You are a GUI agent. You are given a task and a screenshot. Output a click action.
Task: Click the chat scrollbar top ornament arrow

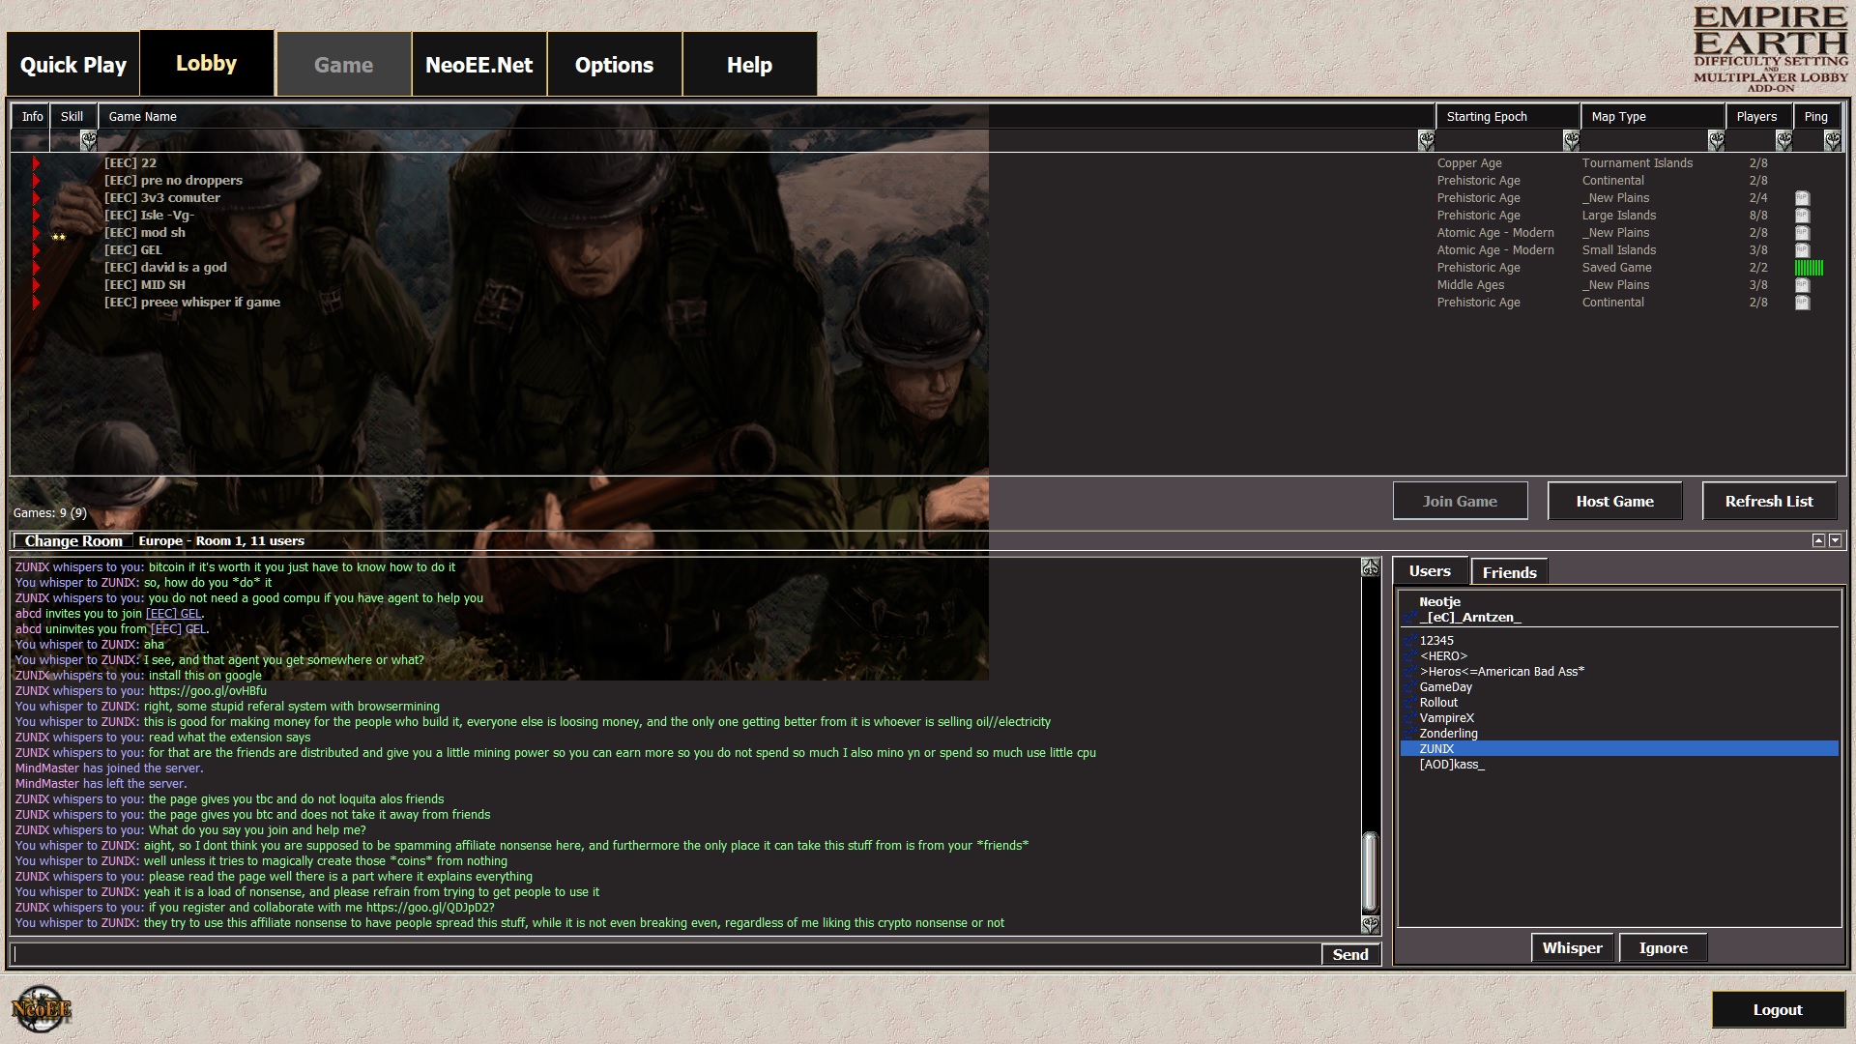(1370, 568)
